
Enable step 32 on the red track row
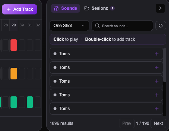[38, 45]
